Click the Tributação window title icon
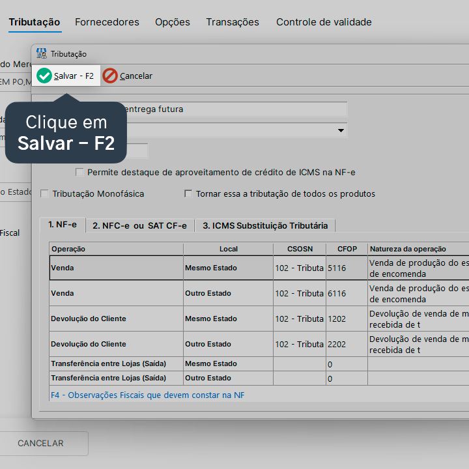 pos(42,53)
